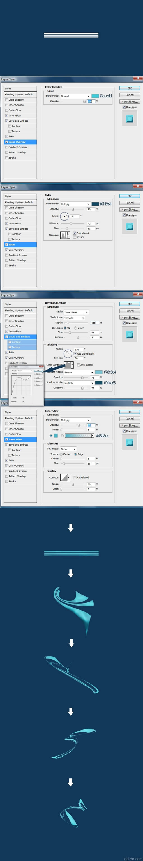Image resolution: width=143 pixels, height=861 pixels.
Task: Select the highlighted Color Overlay list entry
Action: 20,142
